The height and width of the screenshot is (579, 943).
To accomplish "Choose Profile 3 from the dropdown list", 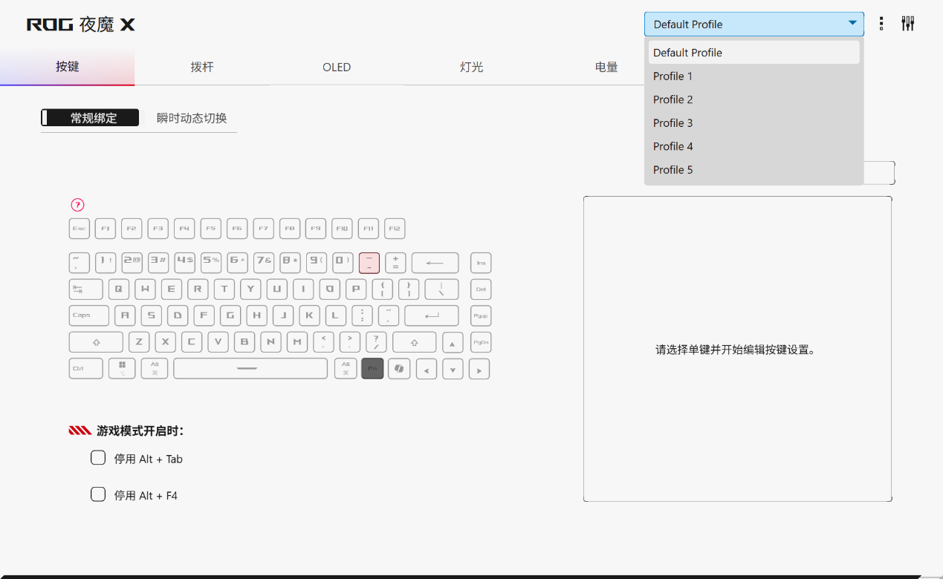I will 673,123.
